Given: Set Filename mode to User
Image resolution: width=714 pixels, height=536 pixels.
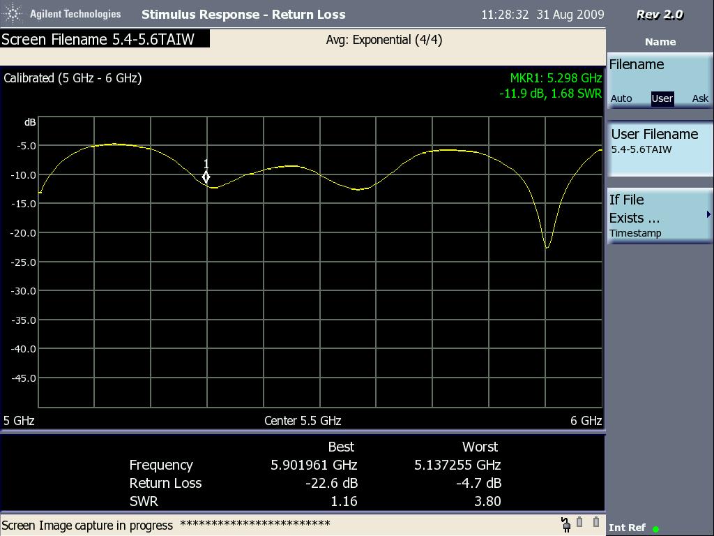Looking at the screenshot, I should pyautogui.click(x=662, y=98).
